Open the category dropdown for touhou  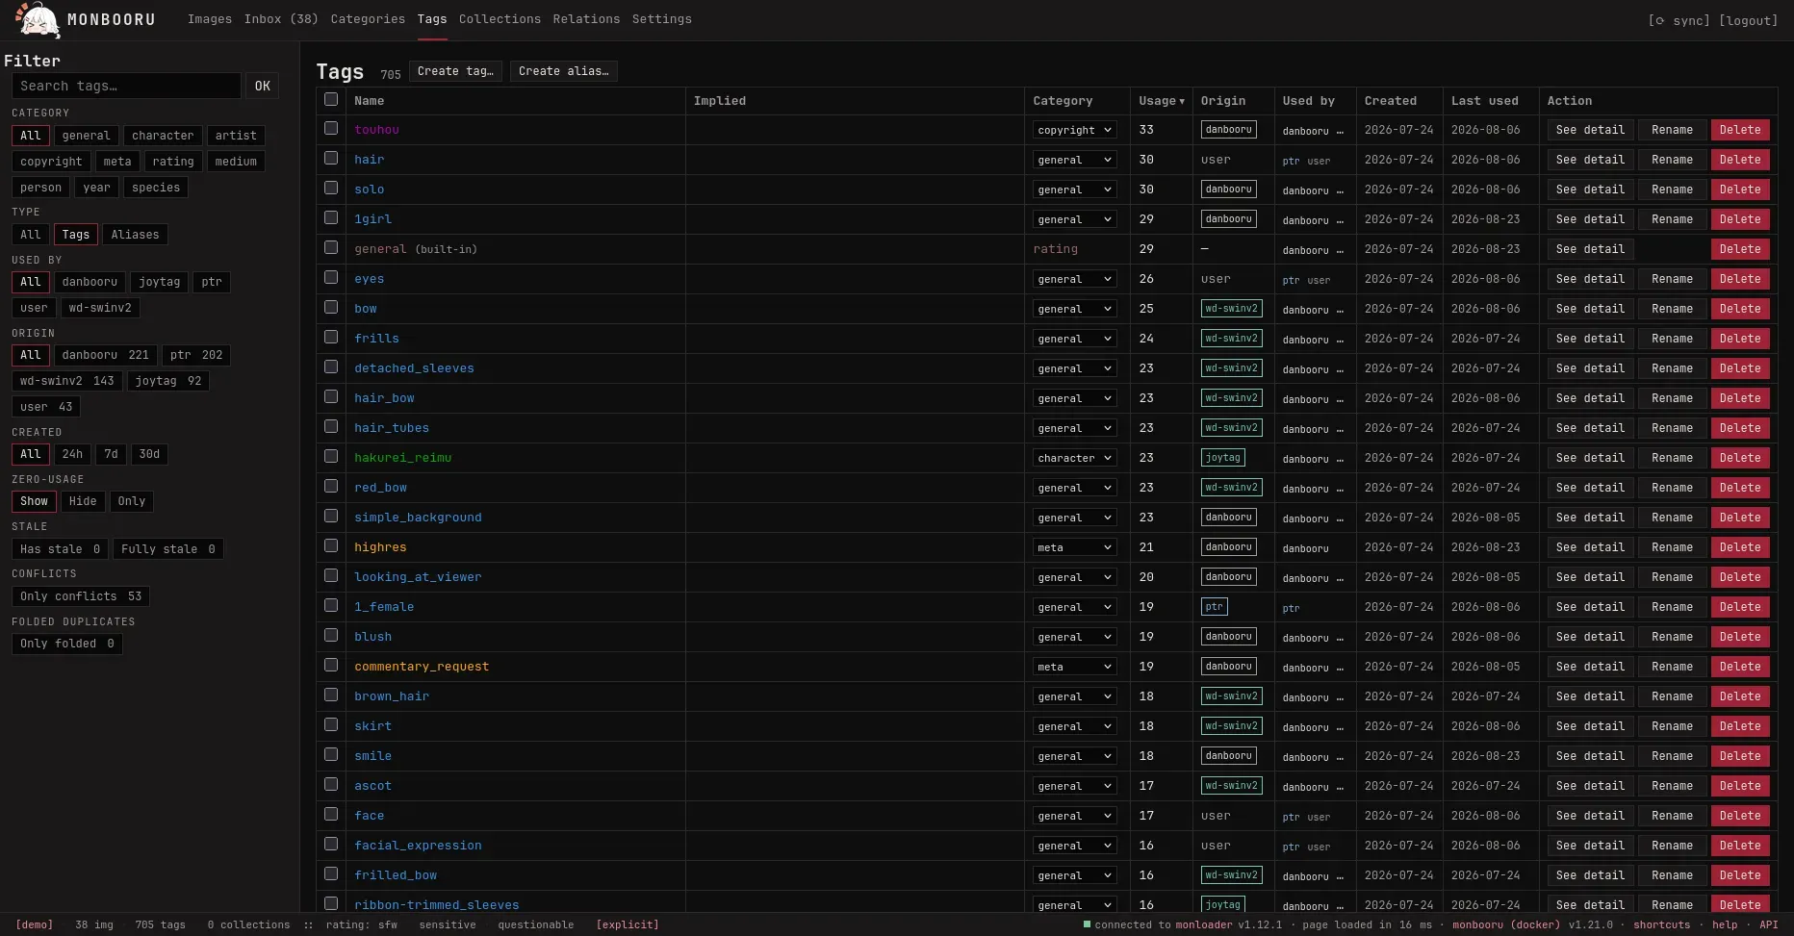coord(1074,130)
